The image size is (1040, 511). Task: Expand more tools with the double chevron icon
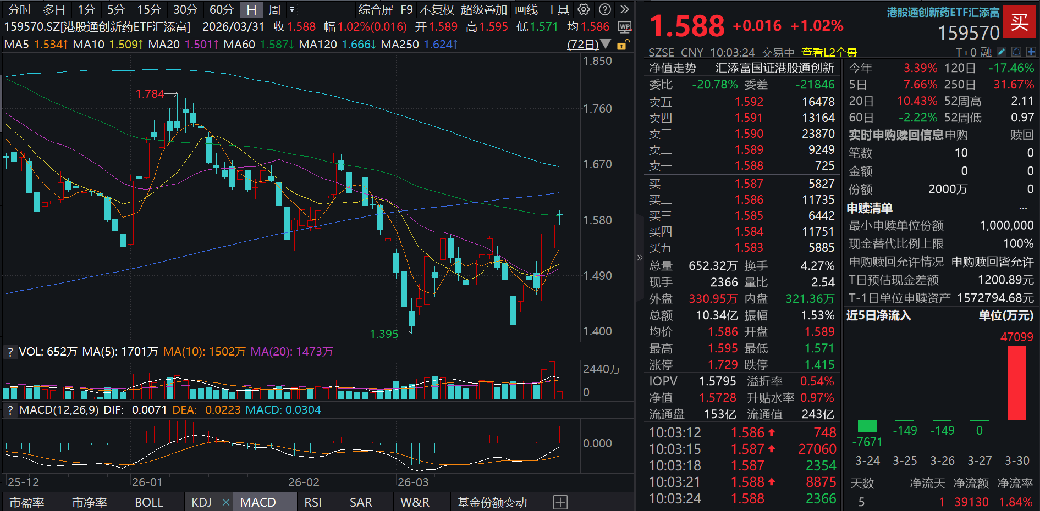click(623, 9)
